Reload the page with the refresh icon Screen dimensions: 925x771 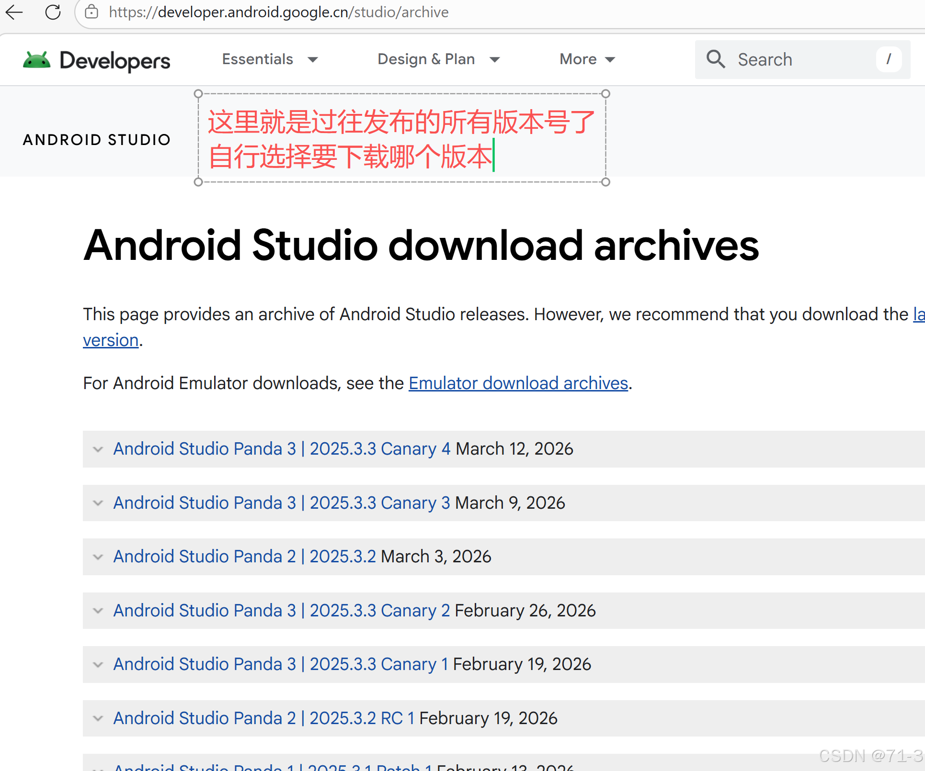click(x=53, y=12)
